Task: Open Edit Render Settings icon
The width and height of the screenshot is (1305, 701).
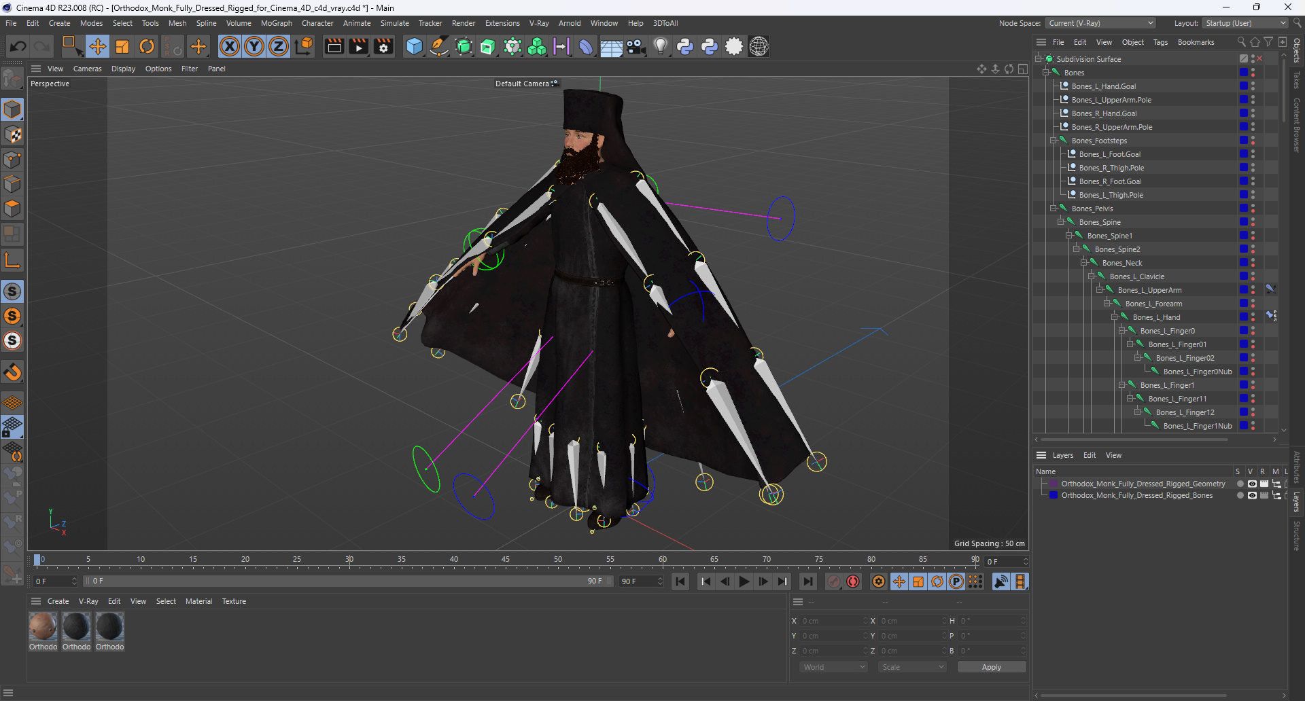Action: (383, 46)
